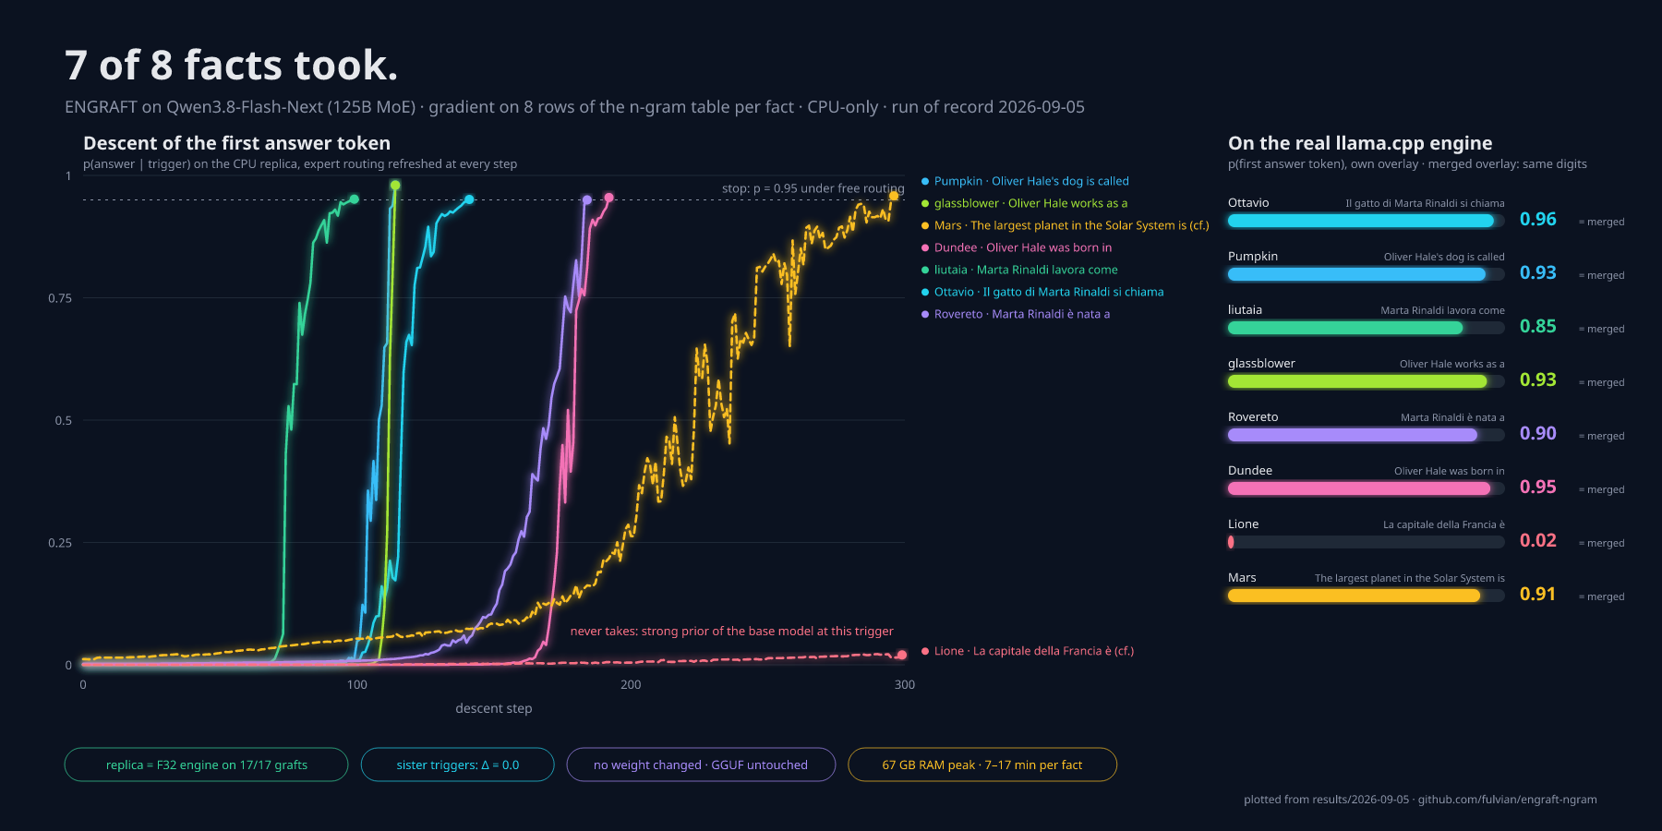Click the Mars curve endpoint marker at step 300
The image size is (1662, 831).
click(x=894, y=196)
